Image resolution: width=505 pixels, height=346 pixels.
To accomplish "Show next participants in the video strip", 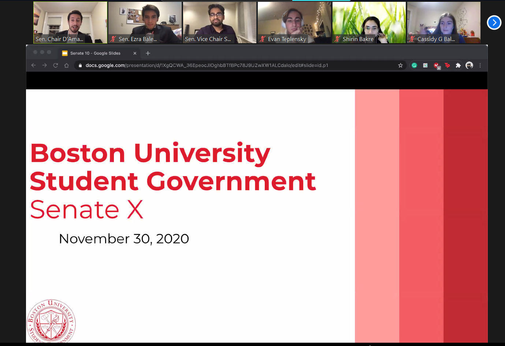I will (494, 23).
